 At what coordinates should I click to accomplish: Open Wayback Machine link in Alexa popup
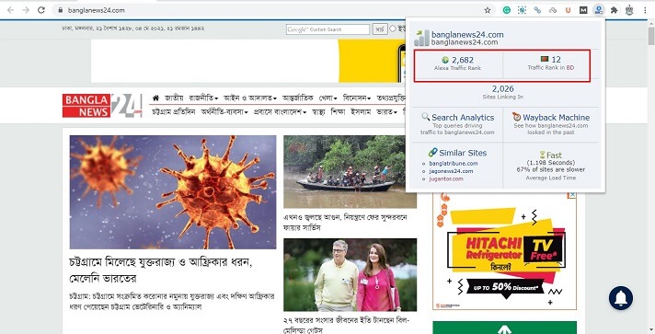click(x=556, y=118)
